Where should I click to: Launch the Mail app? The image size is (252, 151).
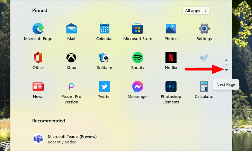[x=71, y=32]
